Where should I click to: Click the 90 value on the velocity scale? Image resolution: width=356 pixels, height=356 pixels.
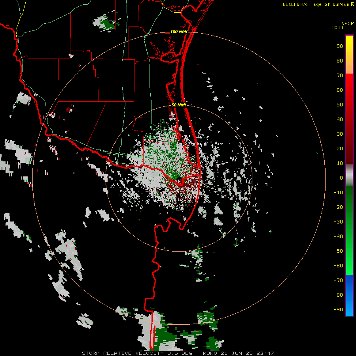pyautogui.click(x=340, y=46)
